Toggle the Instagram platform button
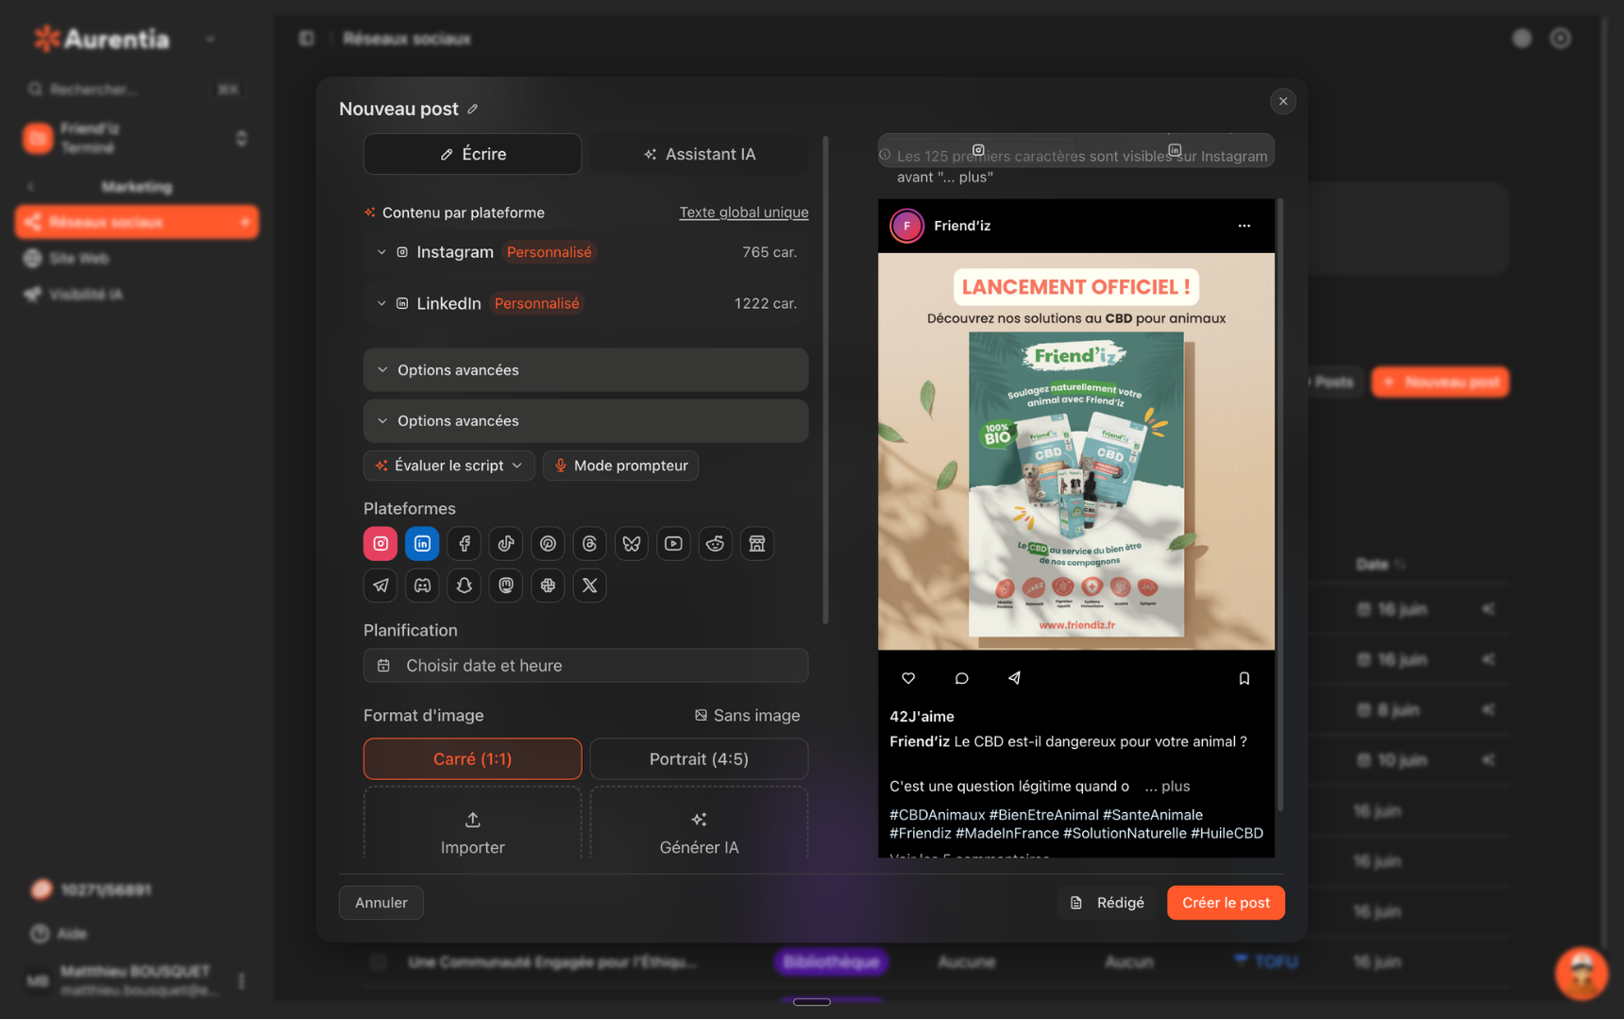This screenshot has height=1020, width=1624. [381, 544]
